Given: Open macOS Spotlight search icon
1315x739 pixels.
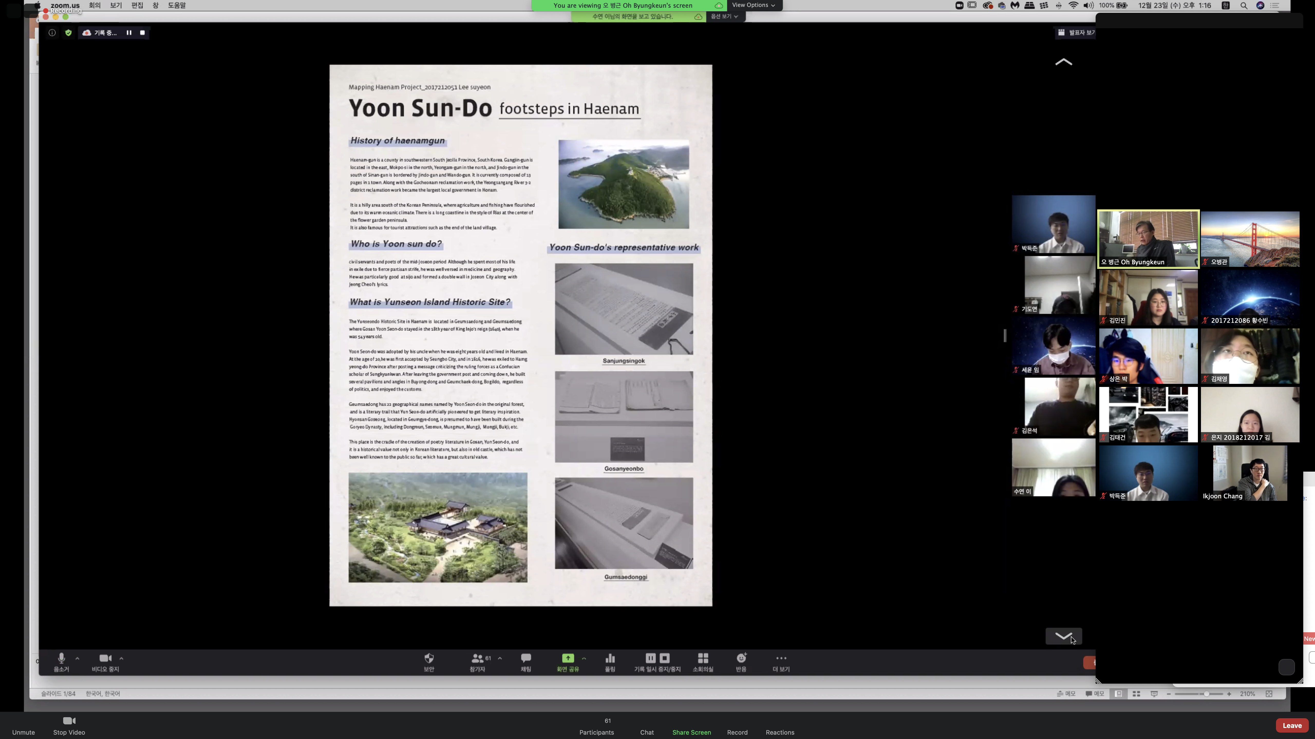Looking at the screenshot, I should click(1244, 5).
